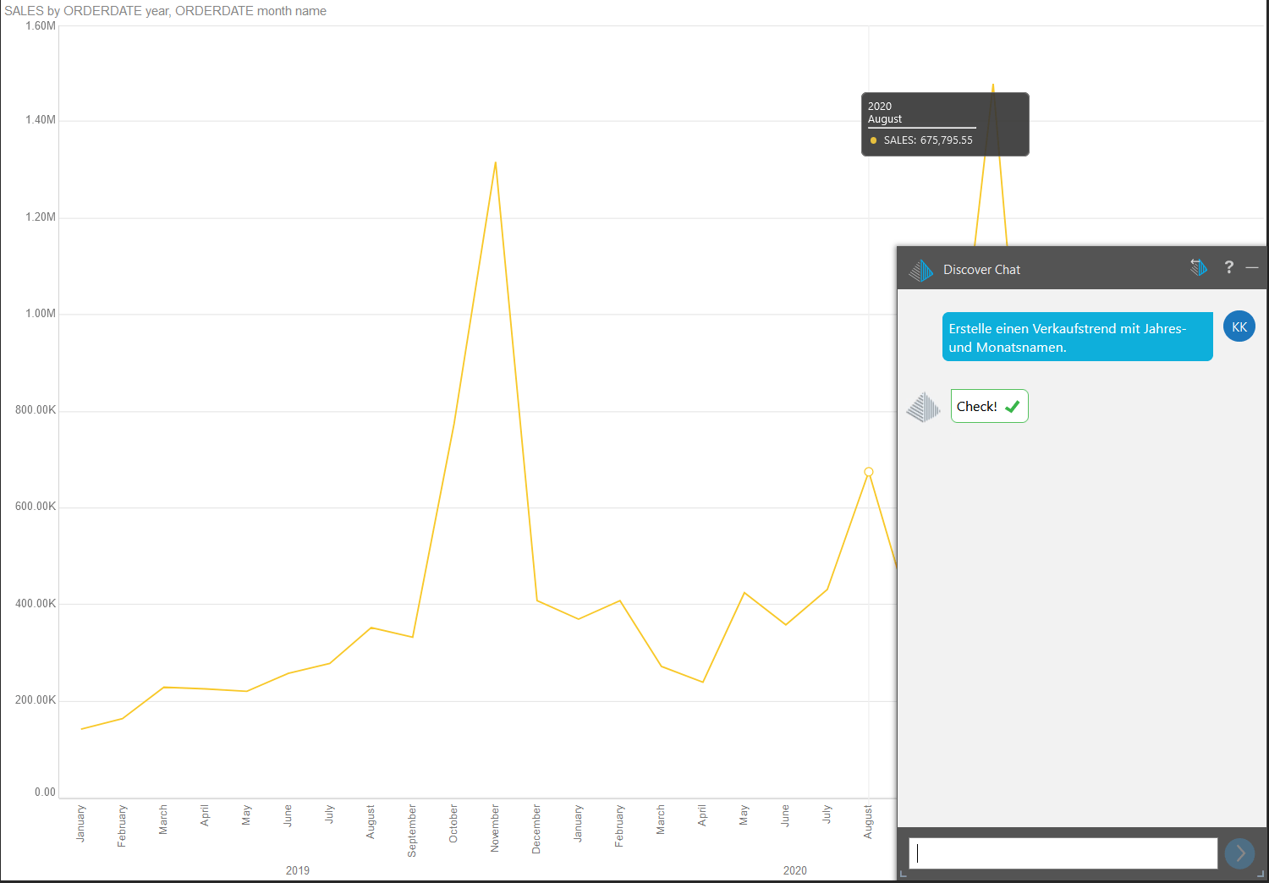Click the November 2019 peak on the line
The image size is (1269, 883).
tap(495, 162)
